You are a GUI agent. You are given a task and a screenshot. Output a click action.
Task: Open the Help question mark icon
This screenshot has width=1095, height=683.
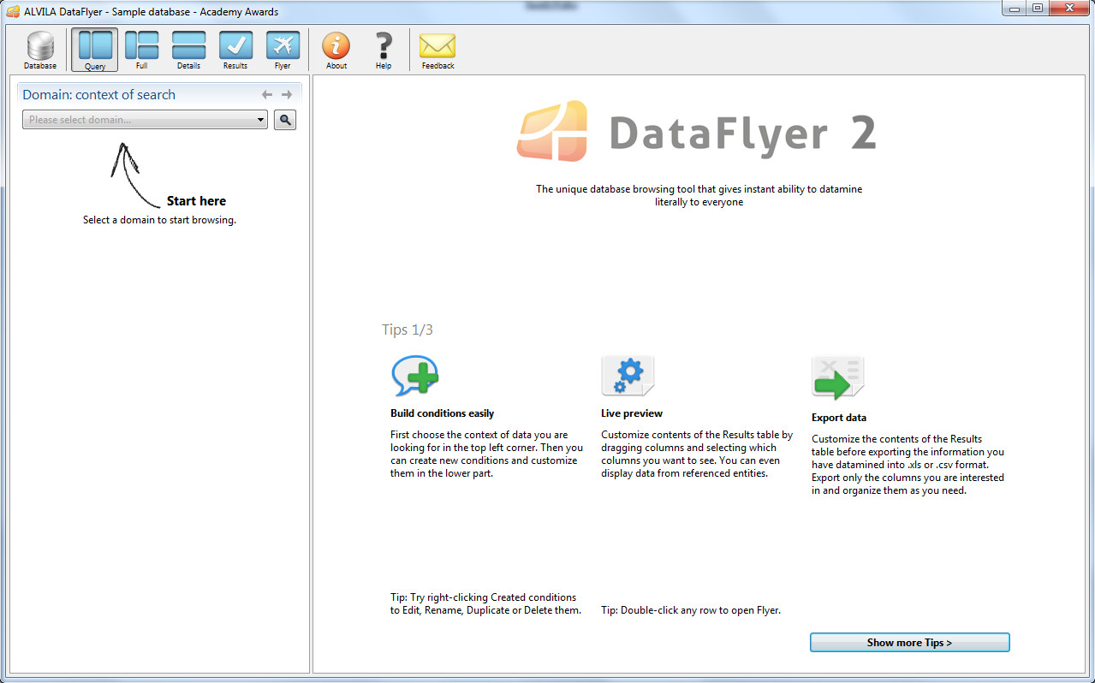click(384, 50)
